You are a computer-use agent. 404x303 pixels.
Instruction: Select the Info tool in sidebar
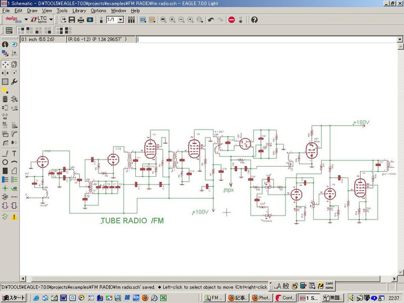5,44
